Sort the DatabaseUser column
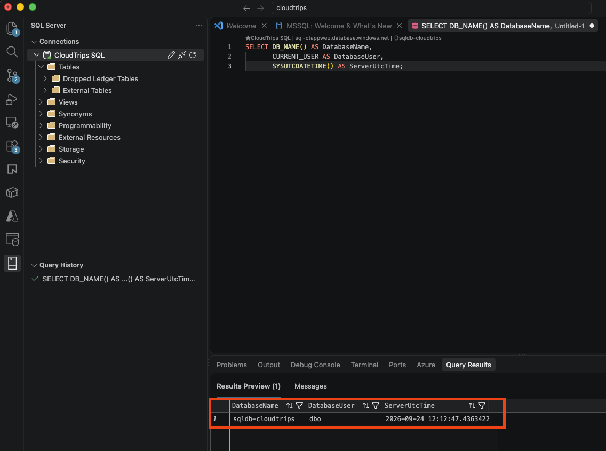Viewport: 606px width, 451px height. pyautogui.click(x=365, y=406)
